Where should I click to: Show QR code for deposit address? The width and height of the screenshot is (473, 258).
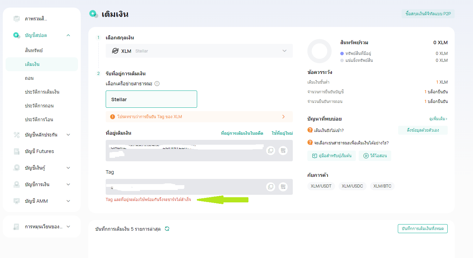283,151
